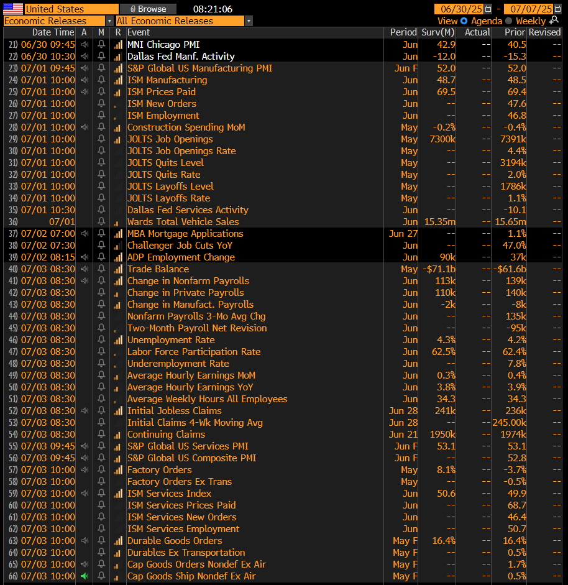Open the start date calendar picker icon
This screenshot has height=585, width=568.
point(488,9)
